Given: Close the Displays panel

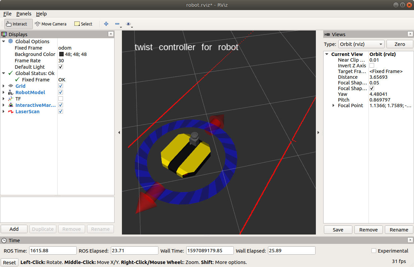Looking at the screenshot, I should pyautogui.click(x=111, y=34).
